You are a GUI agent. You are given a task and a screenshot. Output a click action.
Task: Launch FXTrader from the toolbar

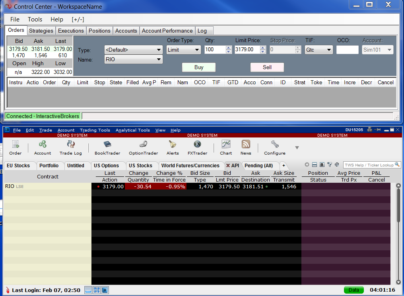[x=197, y=147]
